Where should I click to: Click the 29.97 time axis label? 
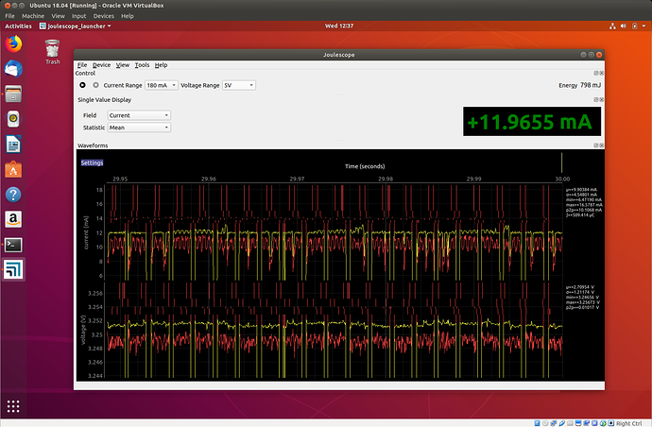tap(297, 179)
